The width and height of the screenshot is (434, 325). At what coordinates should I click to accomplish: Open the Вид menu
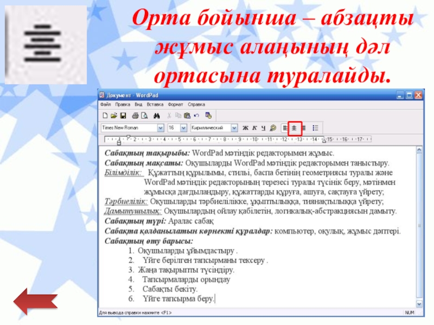(138, 105)
